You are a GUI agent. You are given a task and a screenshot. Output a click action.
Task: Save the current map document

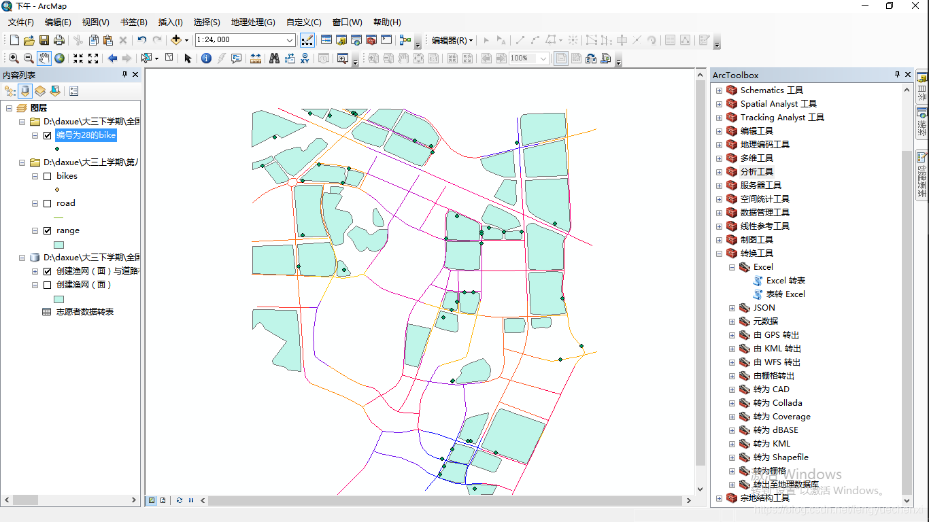pyautogui.click(x=44, y=40)
